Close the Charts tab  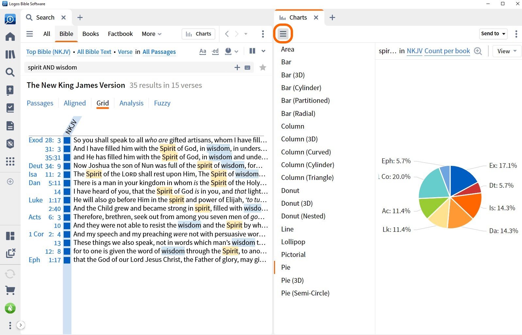click(x=316, y=18)
